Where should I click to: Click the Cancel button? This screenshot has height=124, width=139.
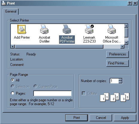(x=101, y=118)
